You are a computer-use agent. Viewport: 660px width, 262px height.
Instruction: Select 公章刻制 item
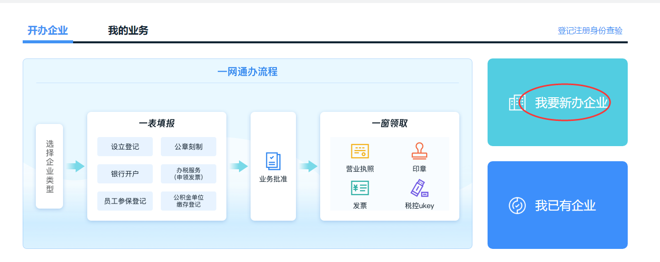tap(189, 147)
